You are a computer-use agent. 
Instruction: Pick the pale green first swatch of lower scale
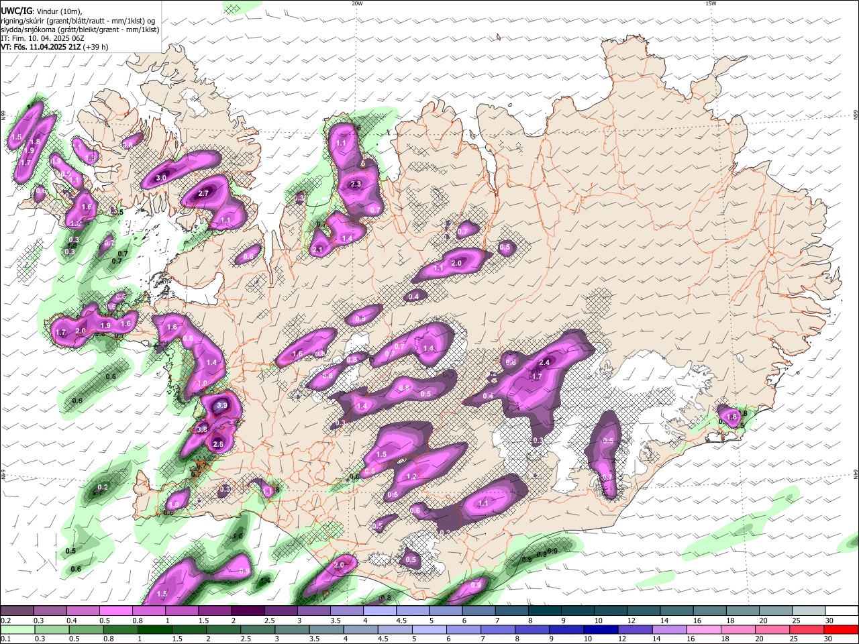17,629
